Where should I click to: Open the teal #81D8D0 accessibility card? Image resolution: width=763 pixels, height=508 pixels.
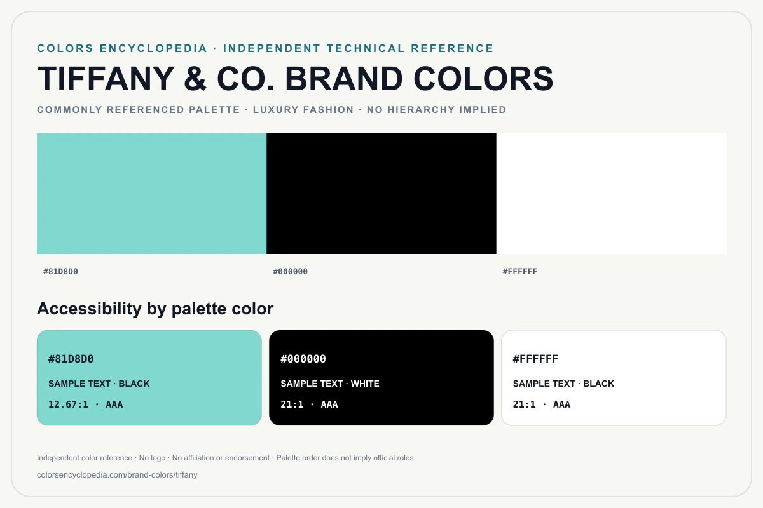tap(149, 378)
